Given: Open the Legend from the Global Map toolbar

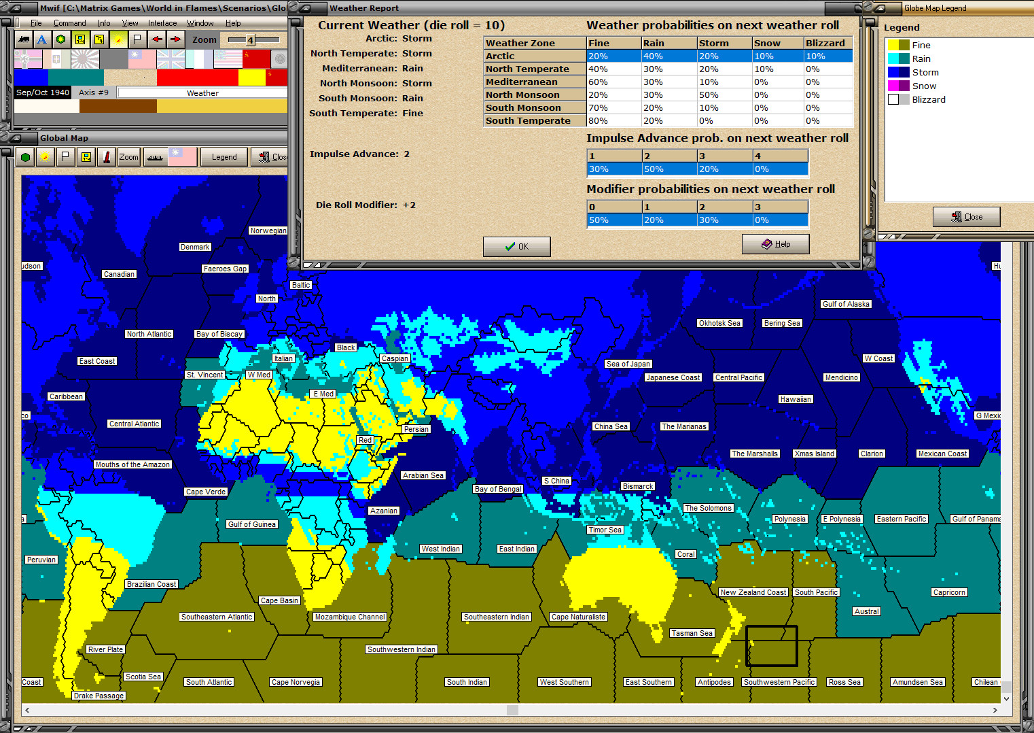Looking at the screenshot, I should coord(224,157).
